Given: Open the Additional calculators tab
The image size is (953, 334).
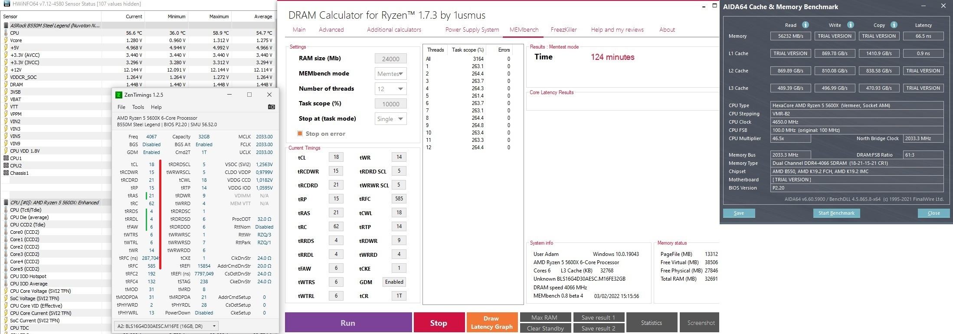Looking at the screenshot, I should [394, 30].
